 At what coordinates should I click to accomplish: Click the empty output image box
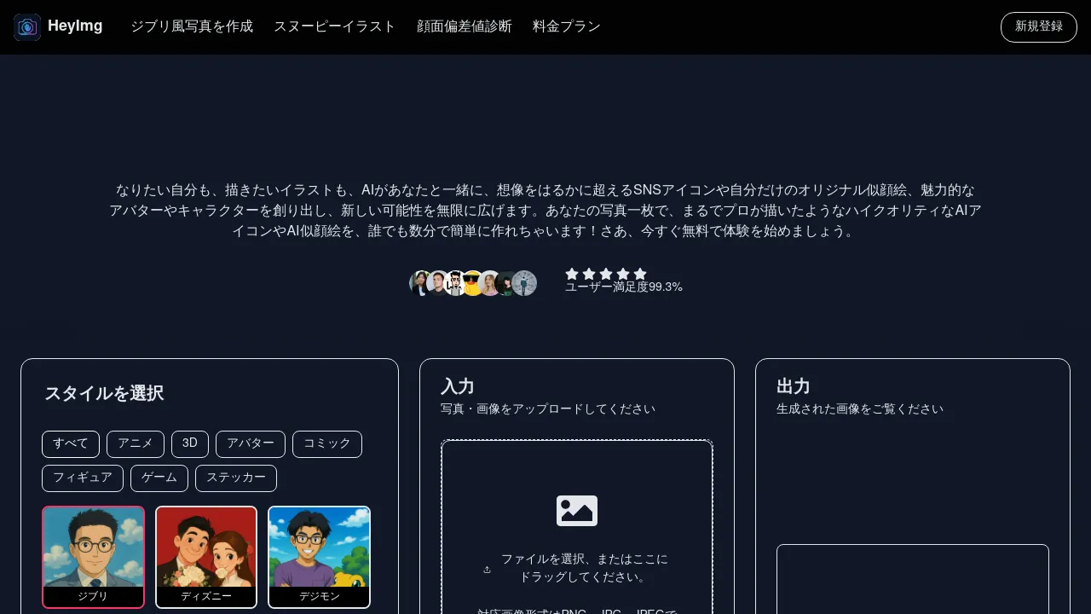click(x=913, y=579)
